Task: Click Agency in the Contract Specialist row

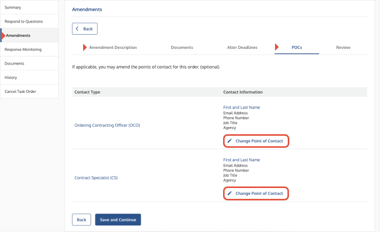Action: point(230,180)
